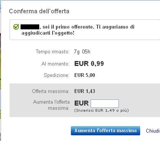160x141 pixels.
Task: Click the maximum bid value EUR 1,43
Action: [x=85, y=91]
